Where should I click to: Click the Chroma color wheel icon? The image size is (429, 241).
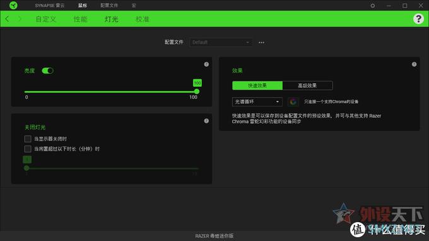click(293, 102)
